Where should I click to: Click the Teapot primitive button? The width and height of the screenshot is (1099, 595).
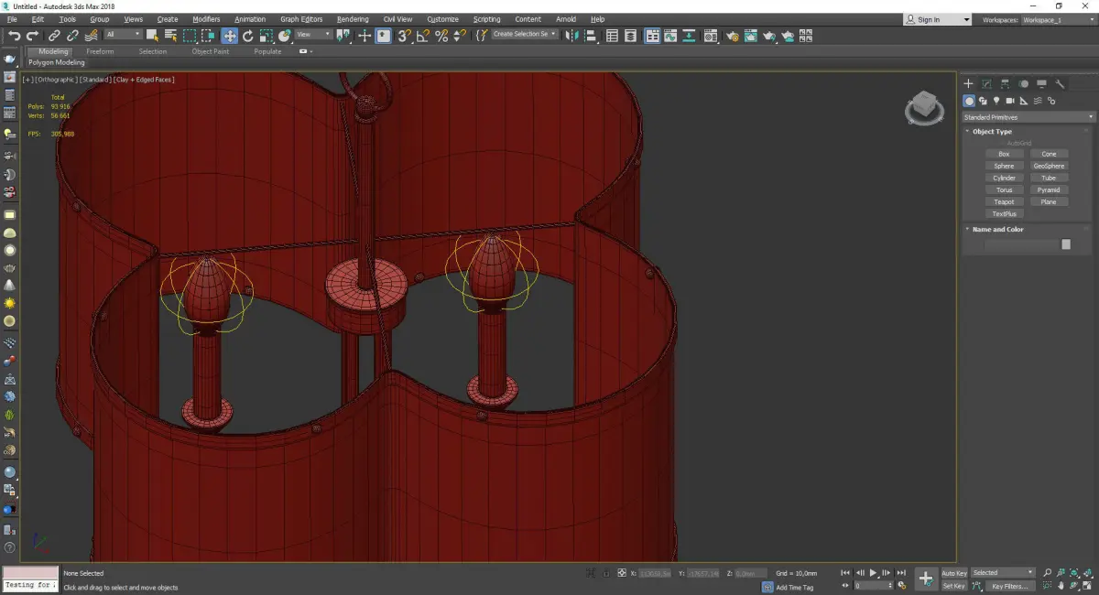(x=1004, y=201)
